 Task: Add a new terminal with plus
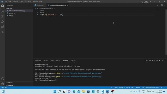point(152,61)
